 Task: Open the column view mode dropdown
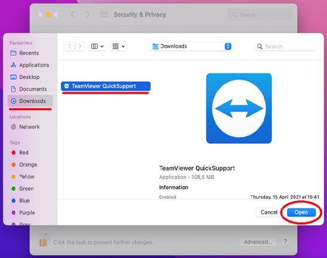pyautogui.click(x=97, y=46)
